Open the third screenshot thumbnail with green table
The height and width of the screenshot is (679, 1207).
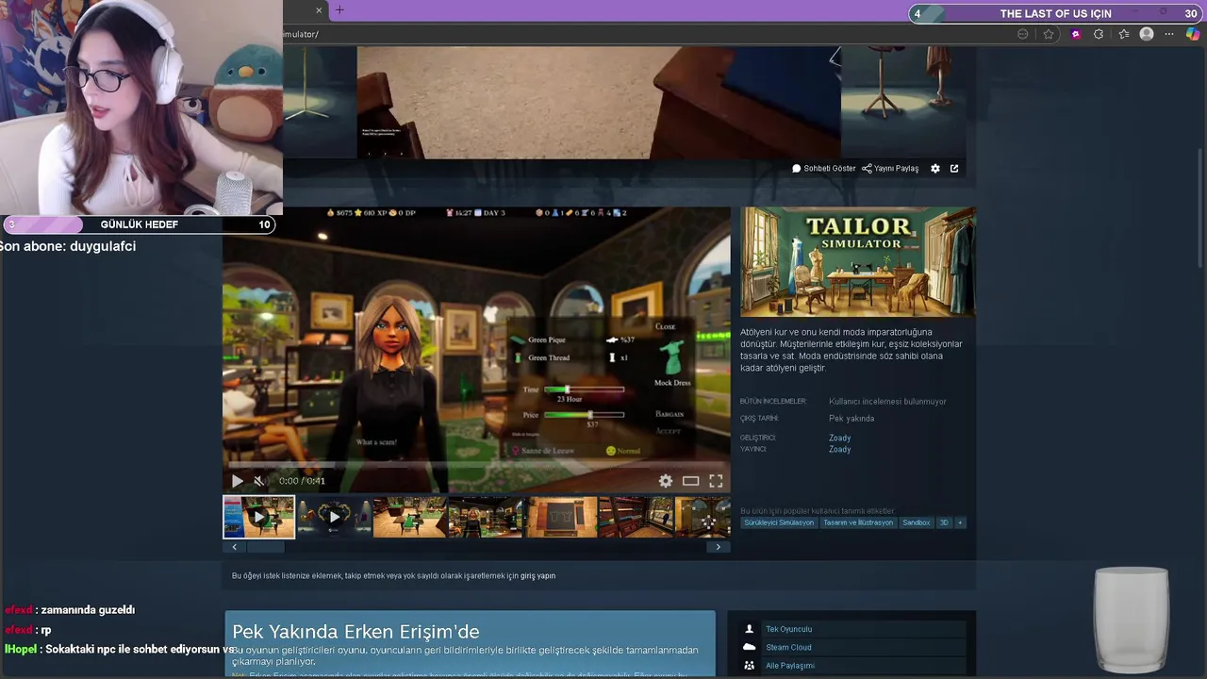point(409,517)
